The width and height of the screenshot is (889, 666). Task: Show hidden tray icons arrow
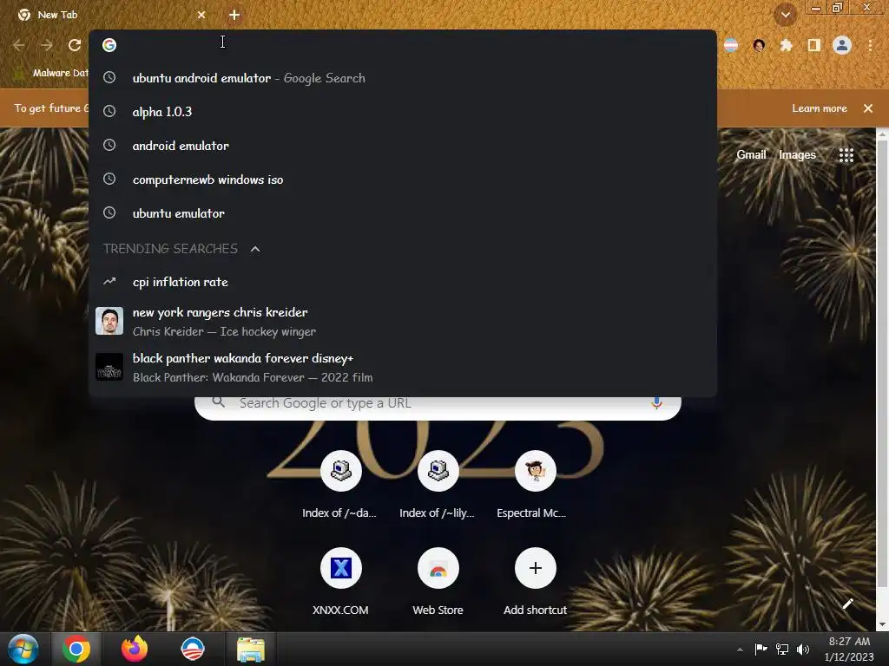coord(740,650)
